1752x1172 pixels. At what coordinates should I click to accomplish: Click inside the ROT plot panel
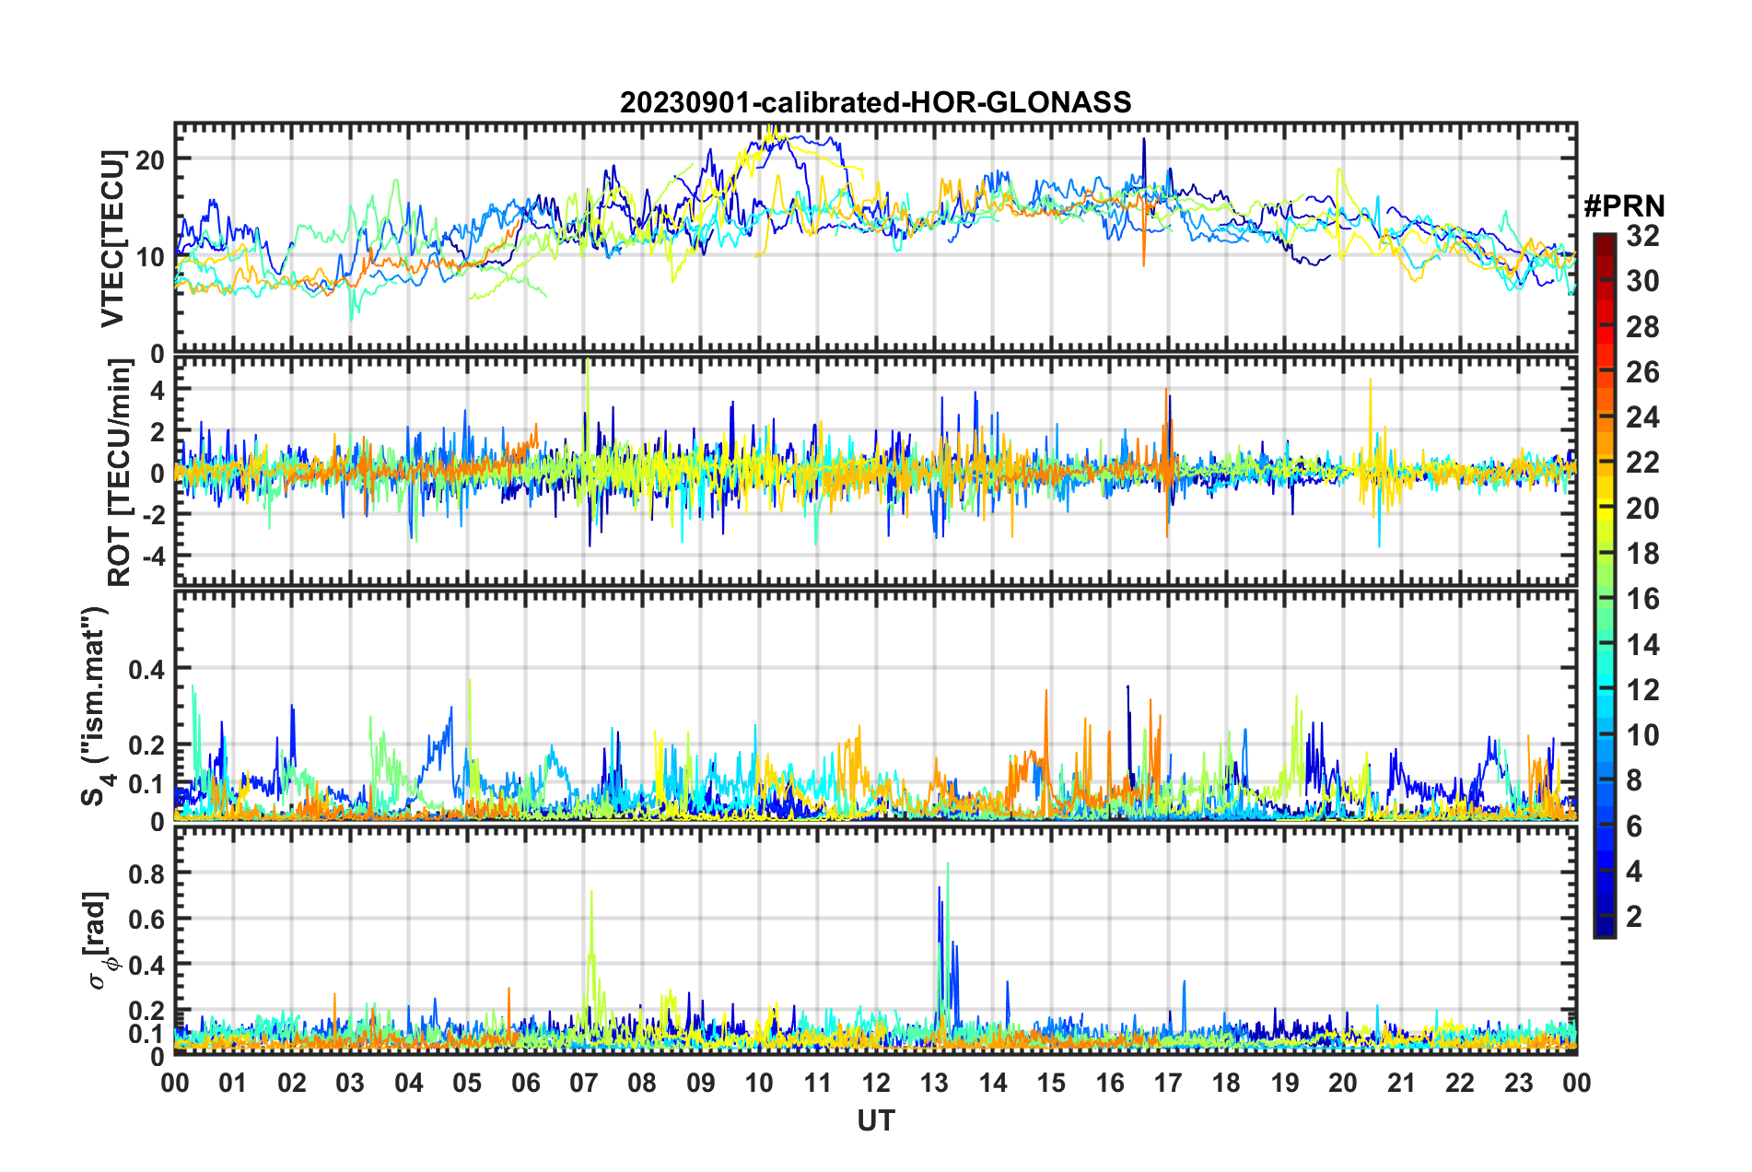tap(876, 471)
